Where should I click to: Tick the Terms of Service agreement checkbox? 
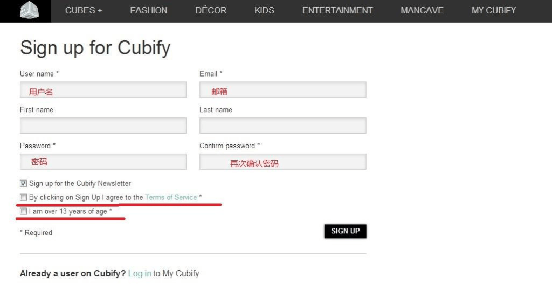23,197
